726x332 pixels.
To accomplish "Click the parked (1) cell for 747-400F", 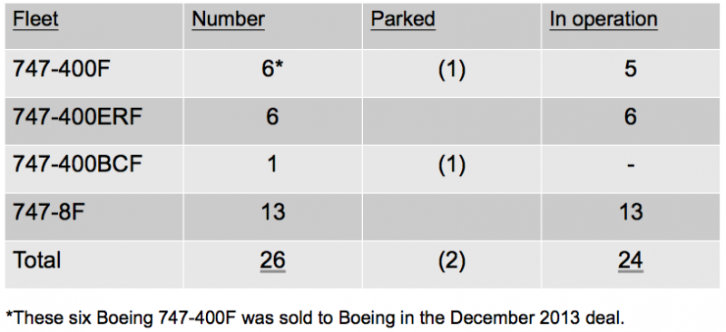I will (451, 71).
